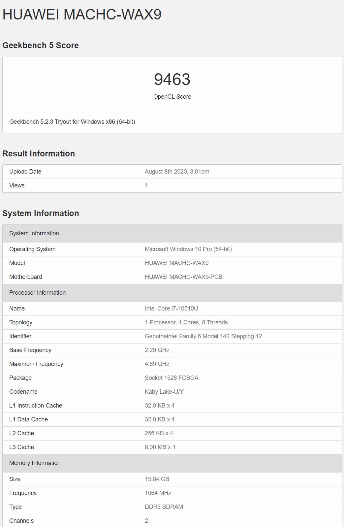The image size is (344, 527).
Task: Click the L1 Data Cache 32.0 KB value
Action: pos(160,419)
